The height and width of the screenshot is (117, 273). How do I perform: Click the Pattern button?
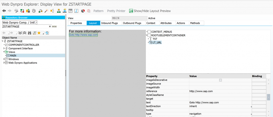click(x=98, y=11)
